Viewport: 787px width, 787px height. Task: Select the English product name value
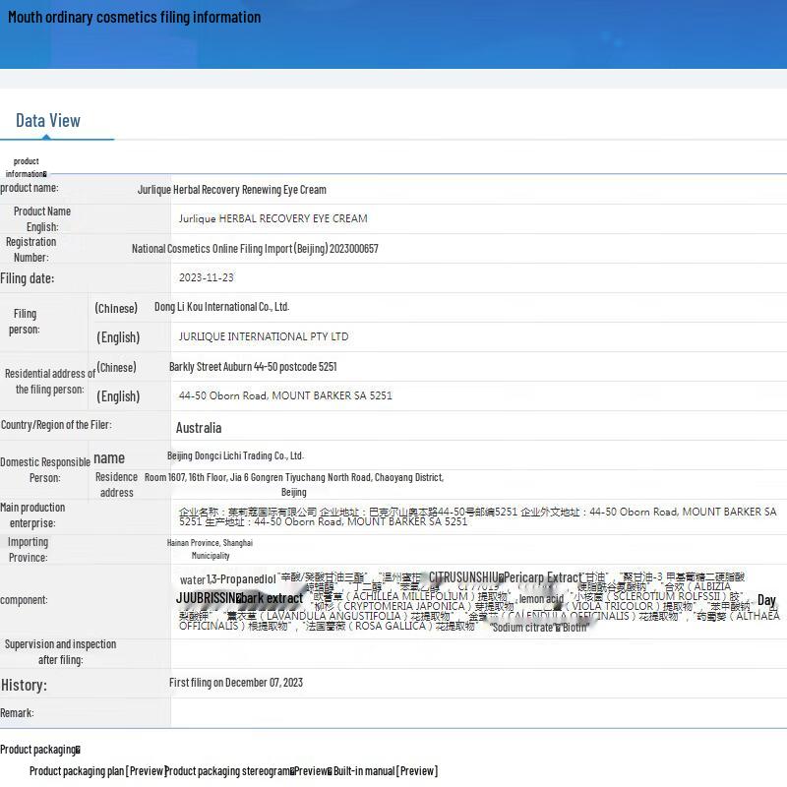click(272, 218)
